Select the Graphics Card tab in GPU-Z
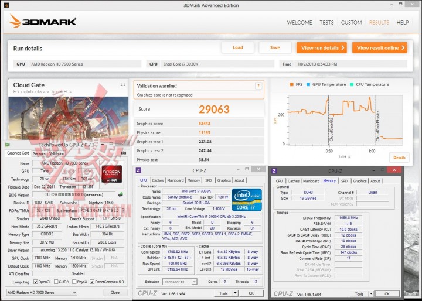 click(18, 153)
